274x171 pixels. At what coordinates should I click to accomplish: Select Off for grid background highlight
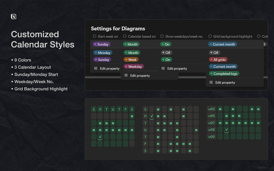[x=214, y=53]
